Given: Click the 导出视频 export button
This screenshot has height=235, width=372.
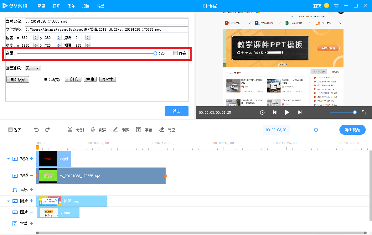Looking at the screenshot, I should [x=352, y=130].
